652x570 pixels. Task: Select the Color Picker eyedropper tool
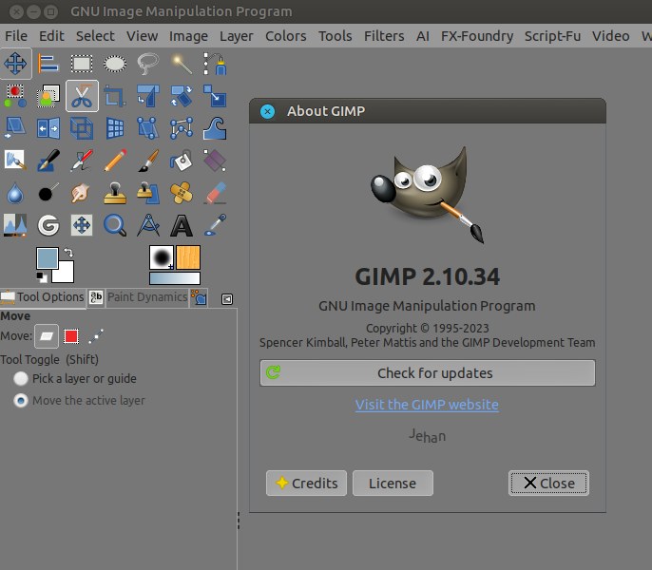click(x=215, y=225)
